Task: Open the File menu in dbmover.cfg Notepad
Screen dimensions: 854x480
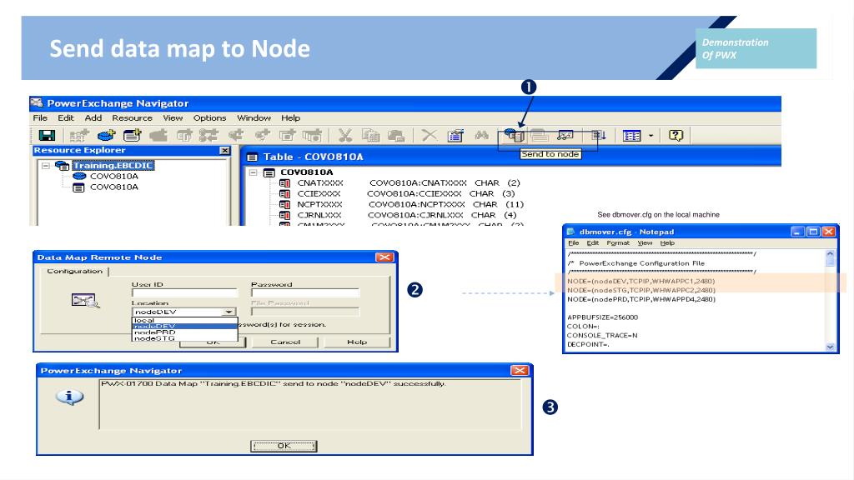Action: click(x=574, y=243)
